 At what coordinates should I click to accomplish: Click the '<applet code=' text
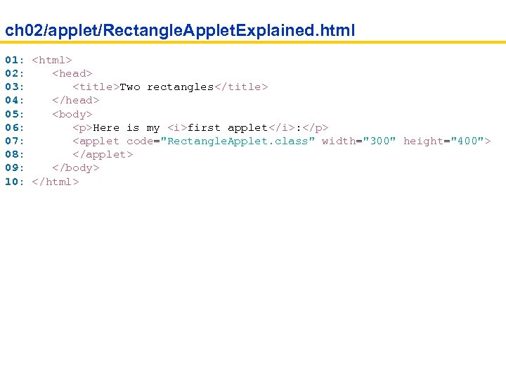116,141
